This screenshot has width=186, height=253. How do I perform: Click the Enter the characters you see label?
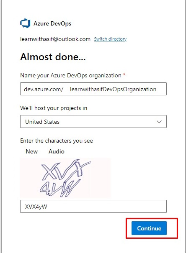(57, 141)
